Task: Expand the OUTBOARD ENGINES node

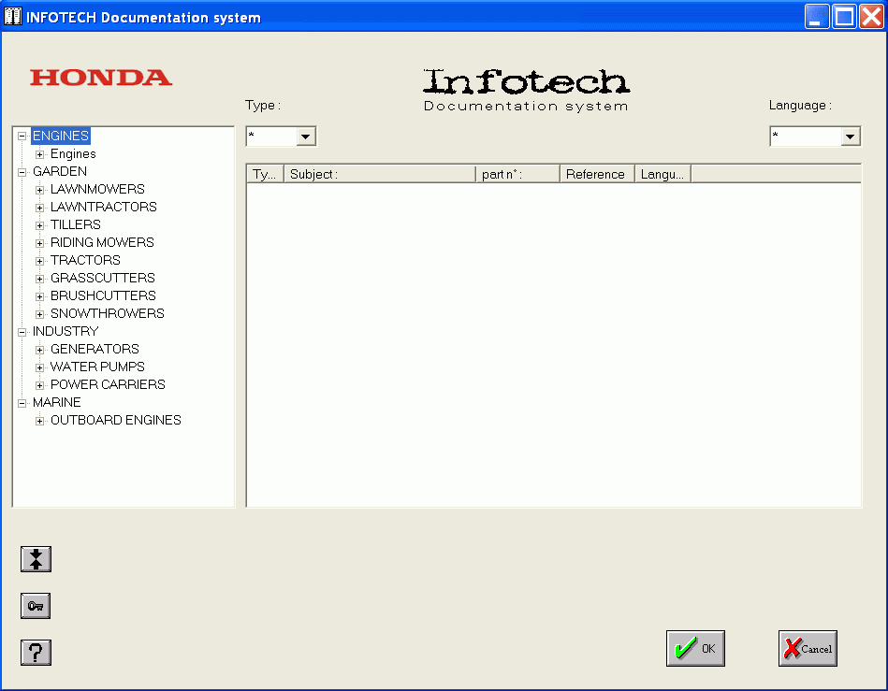Action: click(x=39, y=421)
